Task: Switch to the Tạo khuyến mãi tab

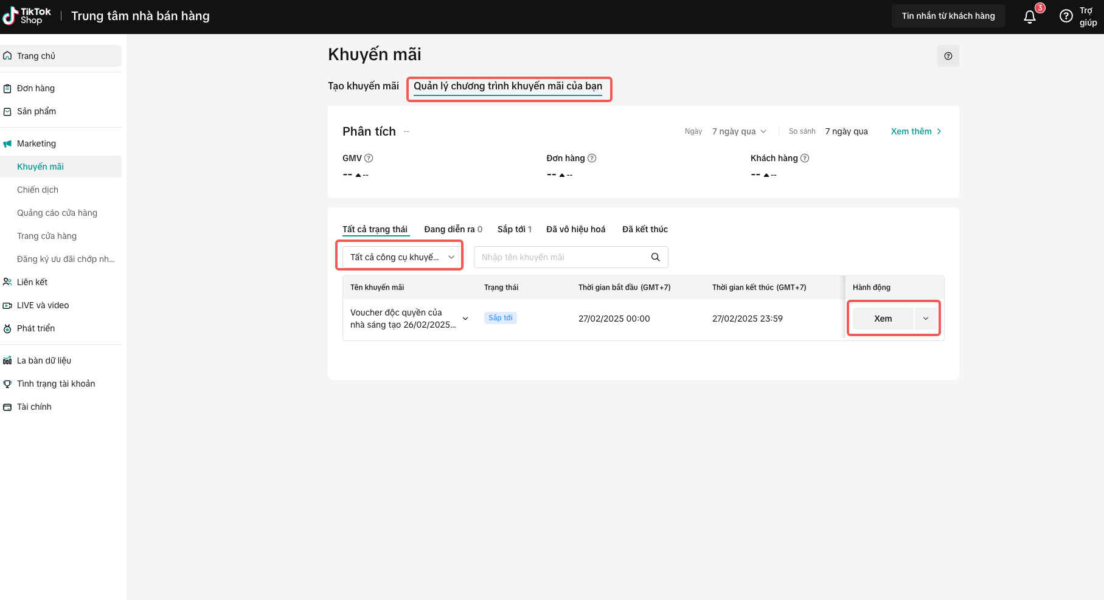Action: point(363,86)
